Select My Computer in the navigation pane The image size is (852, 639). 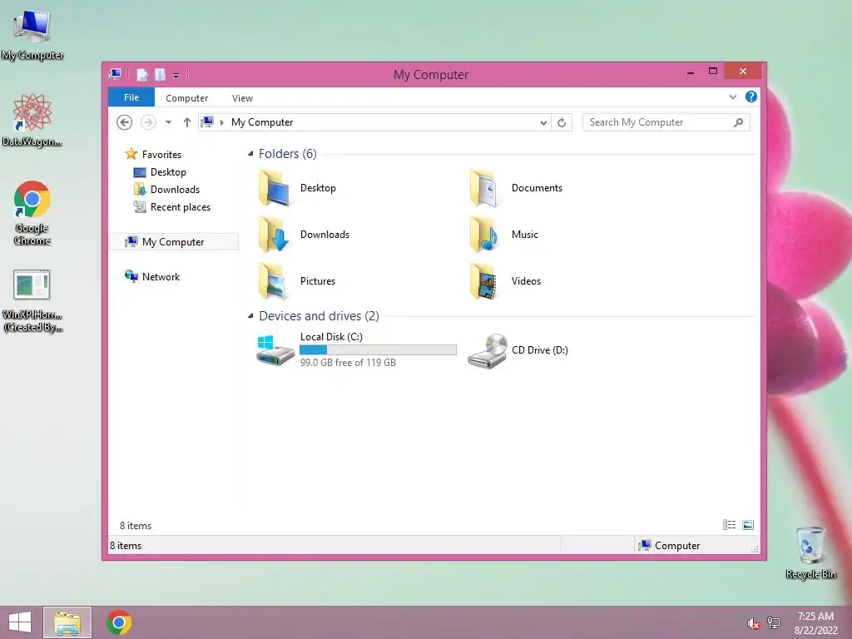coord(174,242)
